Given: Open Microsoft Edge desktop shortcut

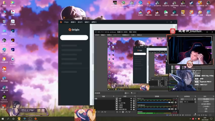Looking at the screenshot, I should pos(4,52).
